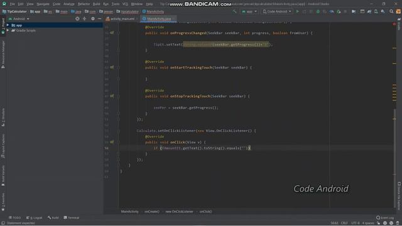Image resolution: width=402 pixels, height=226 pixels.
Task: Click the Debug app bug icon
Action: [318, 11]
